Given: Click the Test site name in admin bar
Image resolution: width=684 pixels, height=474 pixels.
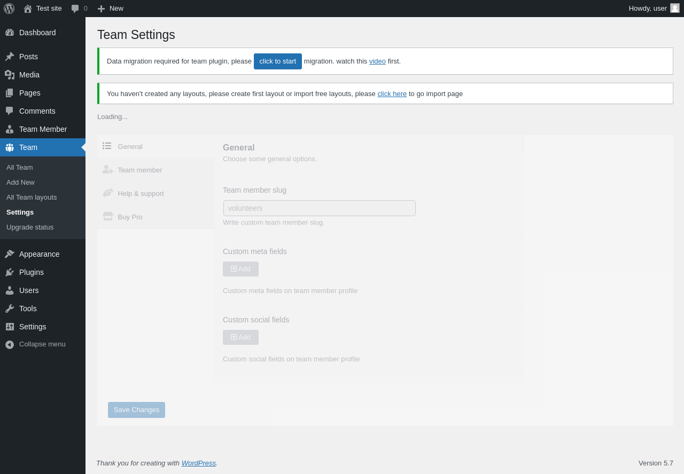Looking at the screenshot, I should (x=49, y=9).
